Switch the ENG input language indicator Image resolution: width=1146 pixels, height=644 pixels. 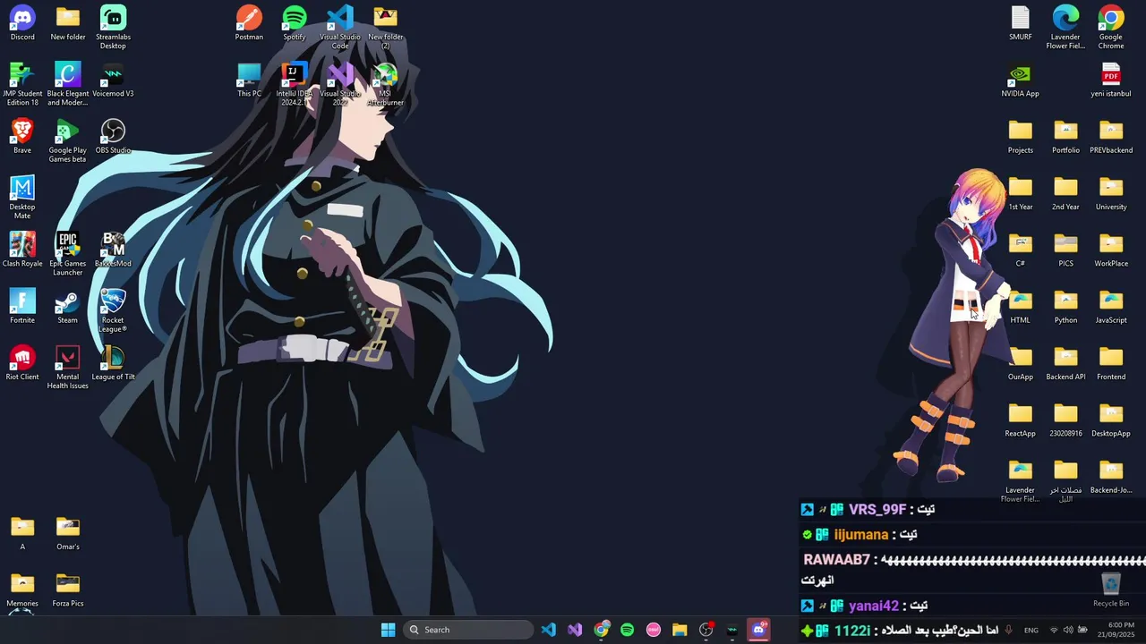click(x=1031, y=631)
